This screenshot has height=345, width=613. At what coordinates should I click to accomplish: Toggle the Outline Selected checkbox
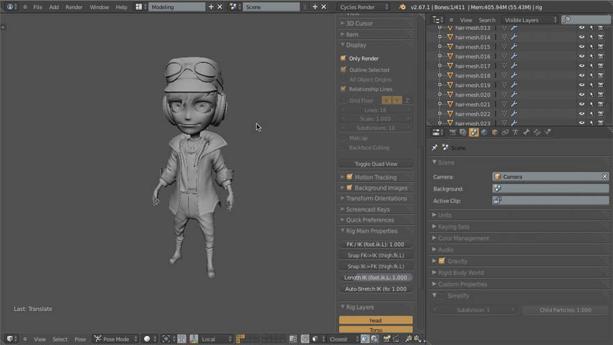(x=343, y=70)
